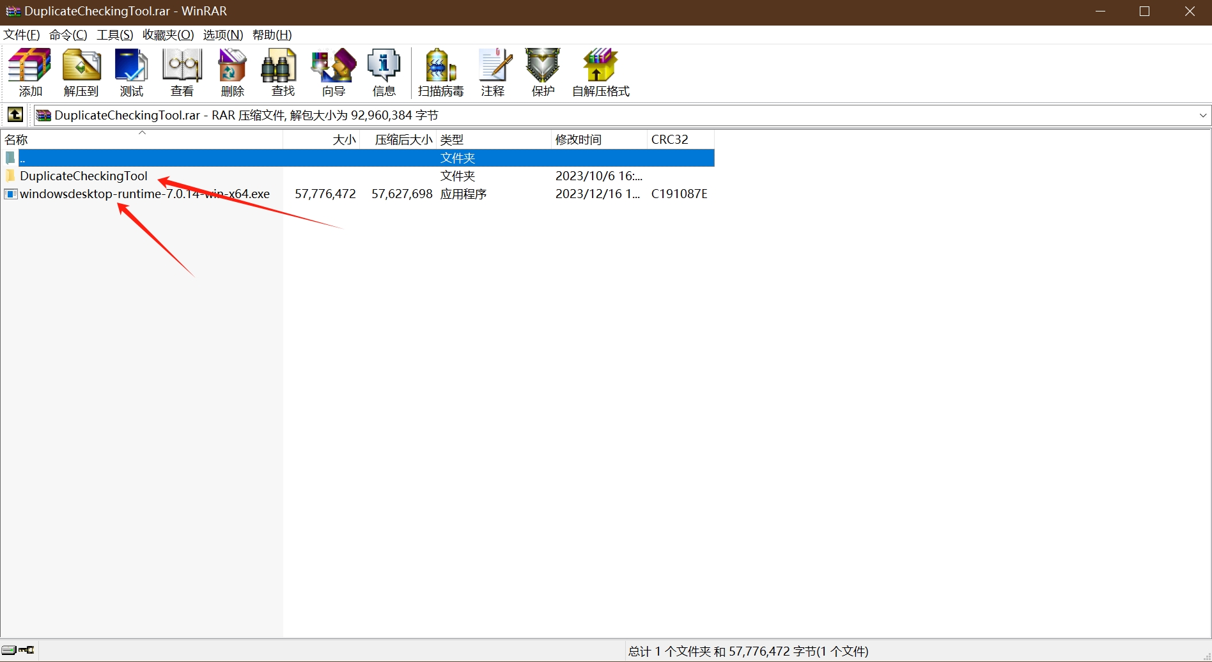Click the 信息 (Info) toolbar icon
Image resolution: width=1212 pixels, height=662 pixels.
[x=384, y=66]
